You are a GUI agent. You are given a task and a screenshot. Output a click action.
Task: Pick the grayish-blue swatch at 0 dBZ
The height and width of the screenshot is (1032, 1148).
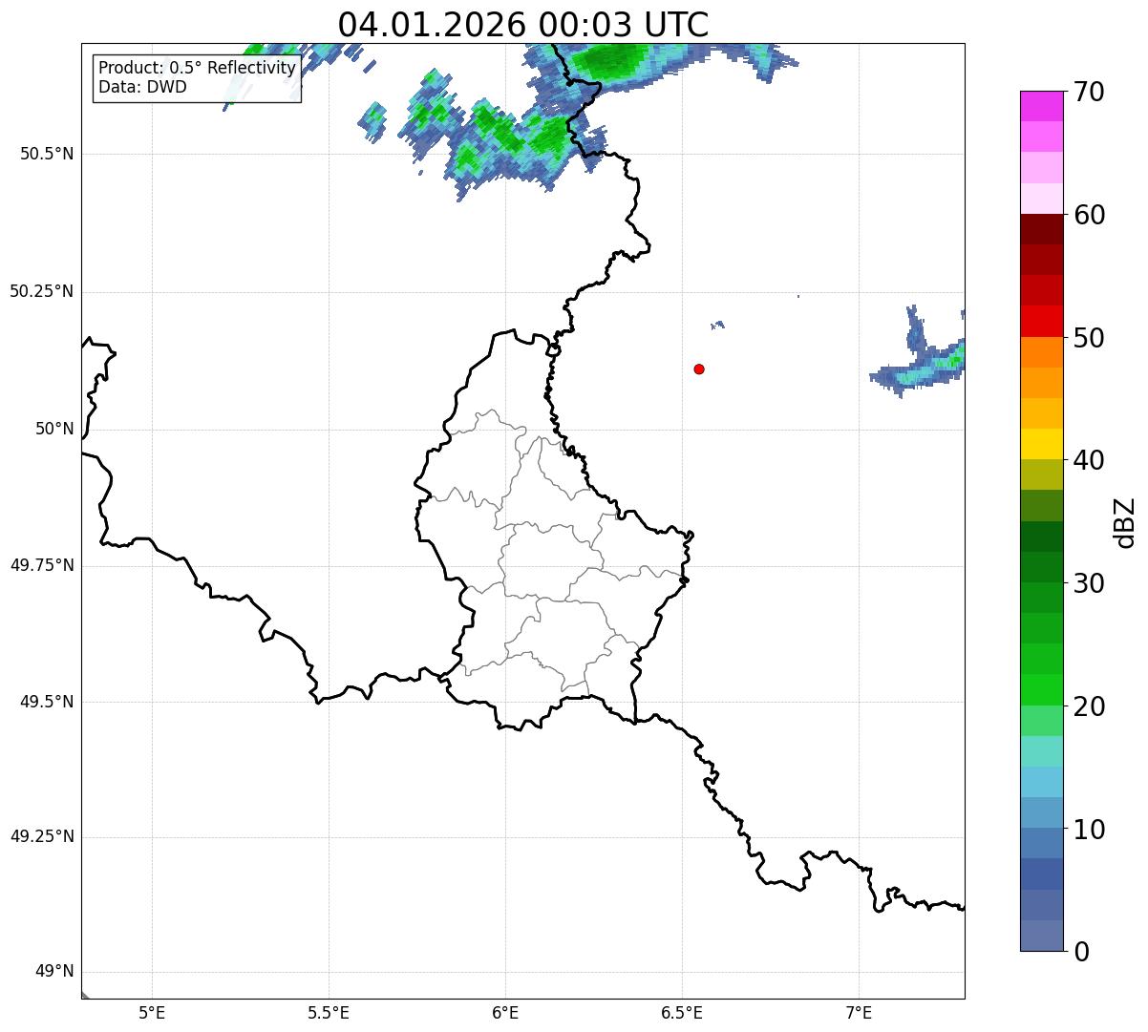(x=1041, y=936)
